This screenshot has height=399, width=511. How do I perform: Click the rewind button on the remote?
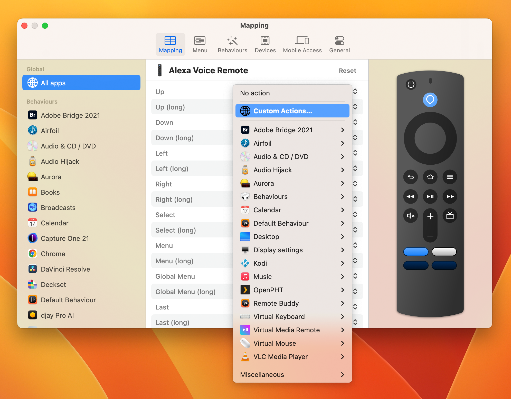tap(411, 196)
